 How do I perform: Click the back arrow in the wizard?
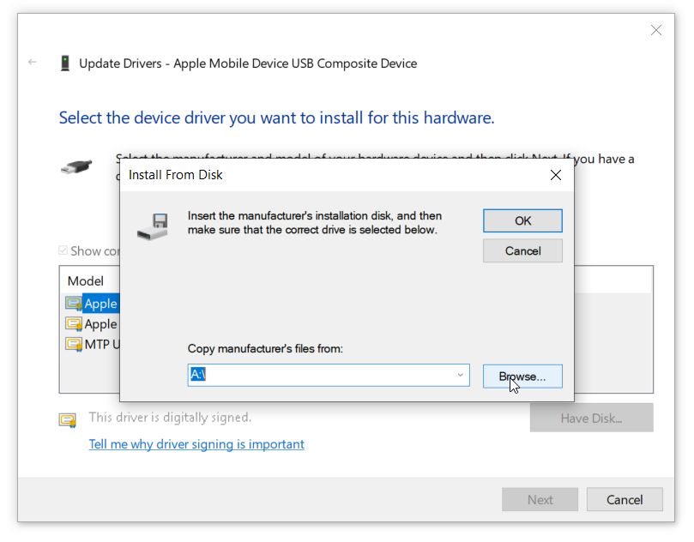31,62
